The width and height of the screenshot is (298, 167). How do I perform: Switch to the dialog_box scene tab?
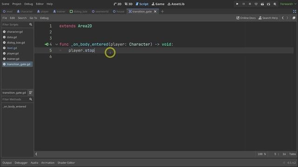(x=79, y=11)
